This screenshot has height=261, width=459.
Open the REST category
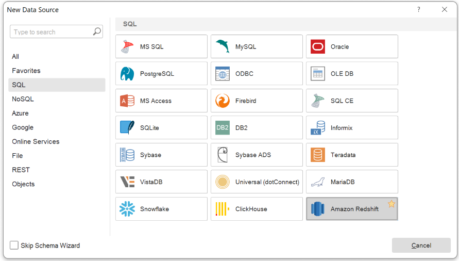coord(57,170)
